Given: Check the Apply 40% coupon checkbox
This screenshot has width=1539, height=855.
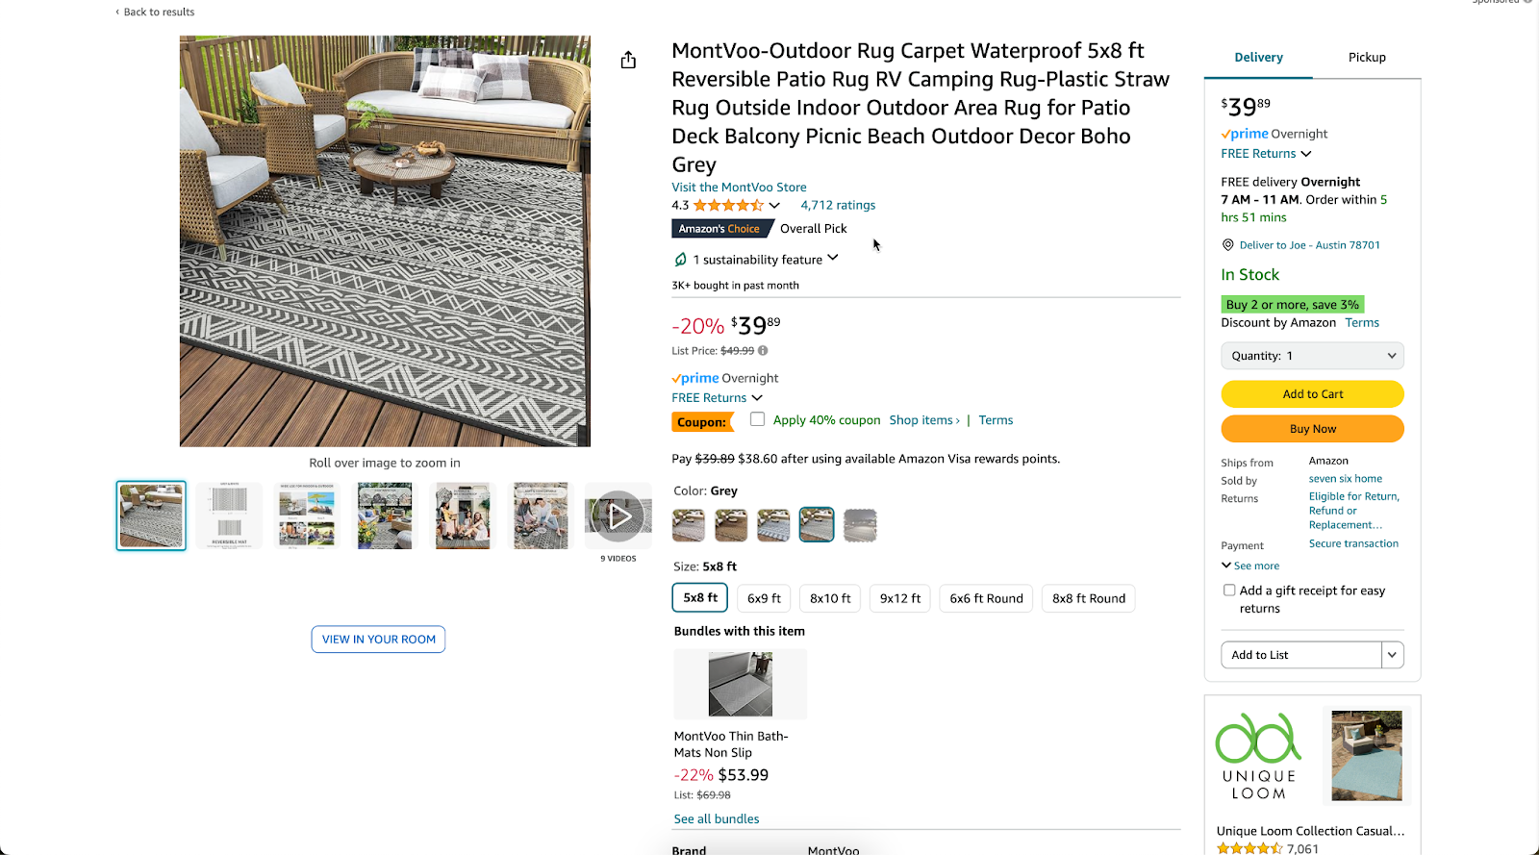Looking at the screenshot, I should 757,418.
